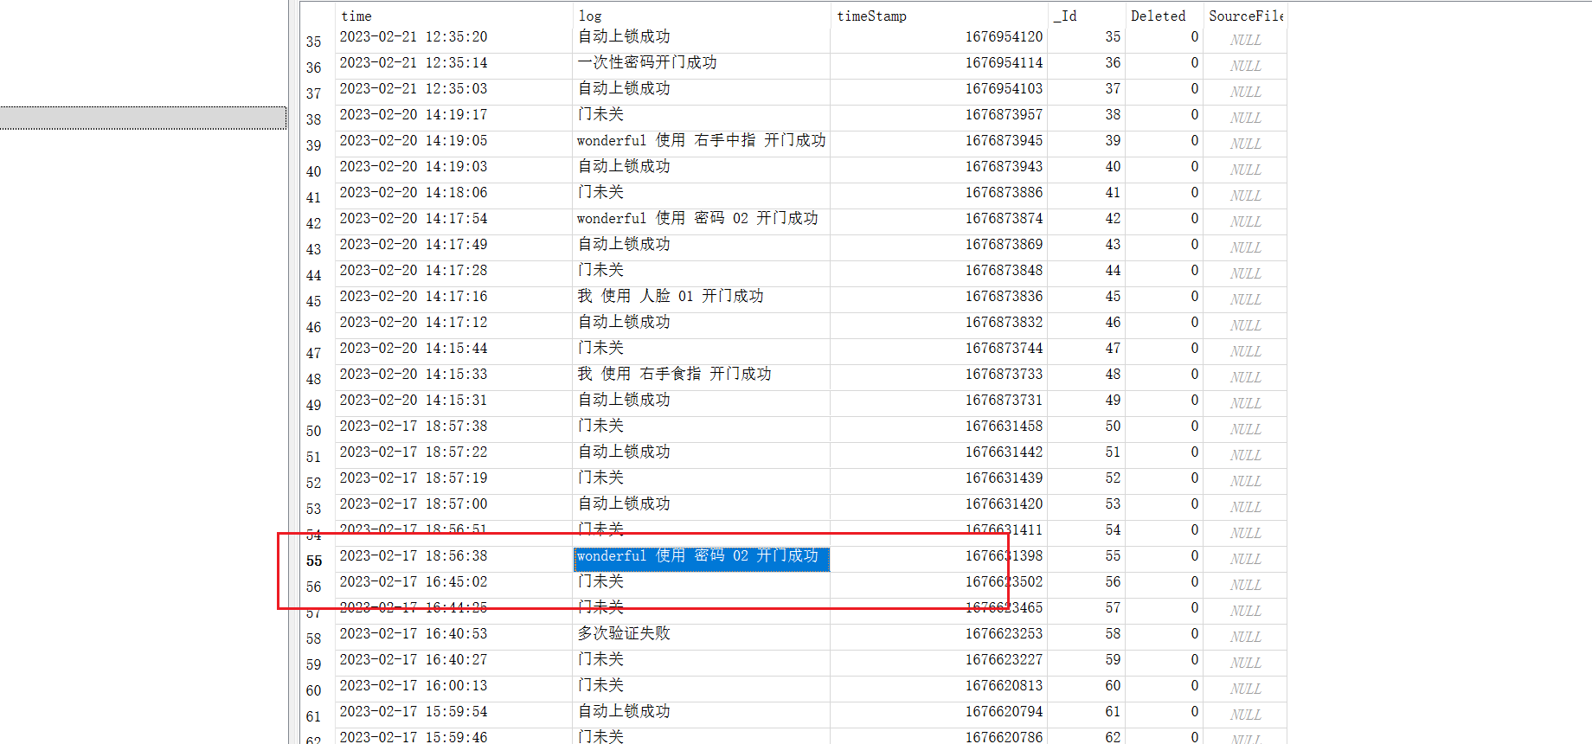The width and height of the screenshot is (1592, 744).
Task: Click the "log" column header
Action: pyautogui.click(x=590, y=16)
